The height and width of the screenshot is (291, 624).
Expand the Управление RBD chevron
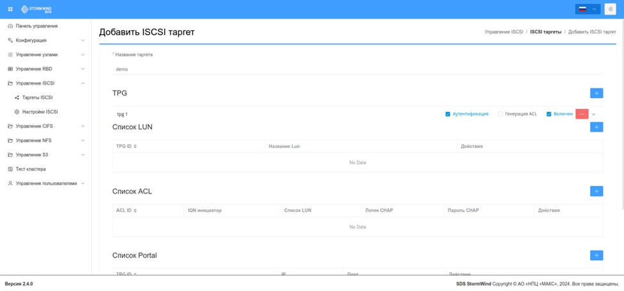83,69
